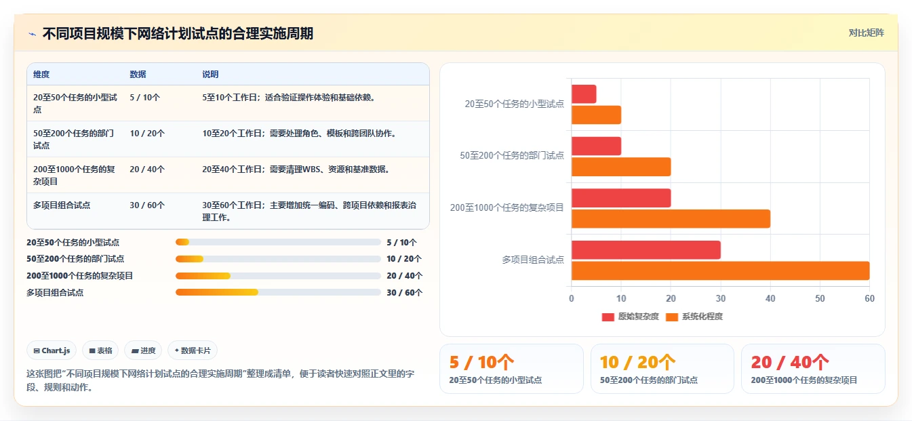This screenshot has height=421, width=912.
Task: Open the 20 / 40个 data card
Action: [x=813, y=369]
